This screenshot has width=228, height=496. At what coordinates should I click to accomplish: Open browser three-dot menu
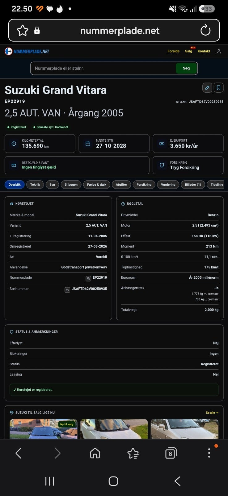click(x=209, y=453)
